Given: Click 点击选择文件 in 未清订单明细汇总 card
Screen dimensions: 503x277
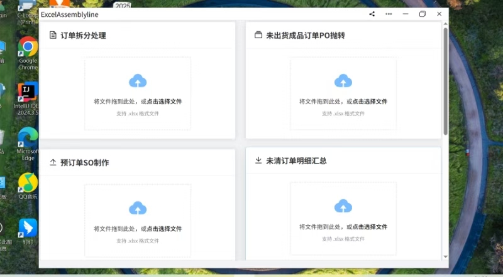Looking at the screenshot, I should pyautogui.click(x=370, y=227).
